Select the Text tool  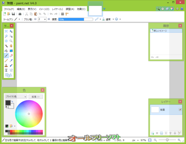coord(6,70)
